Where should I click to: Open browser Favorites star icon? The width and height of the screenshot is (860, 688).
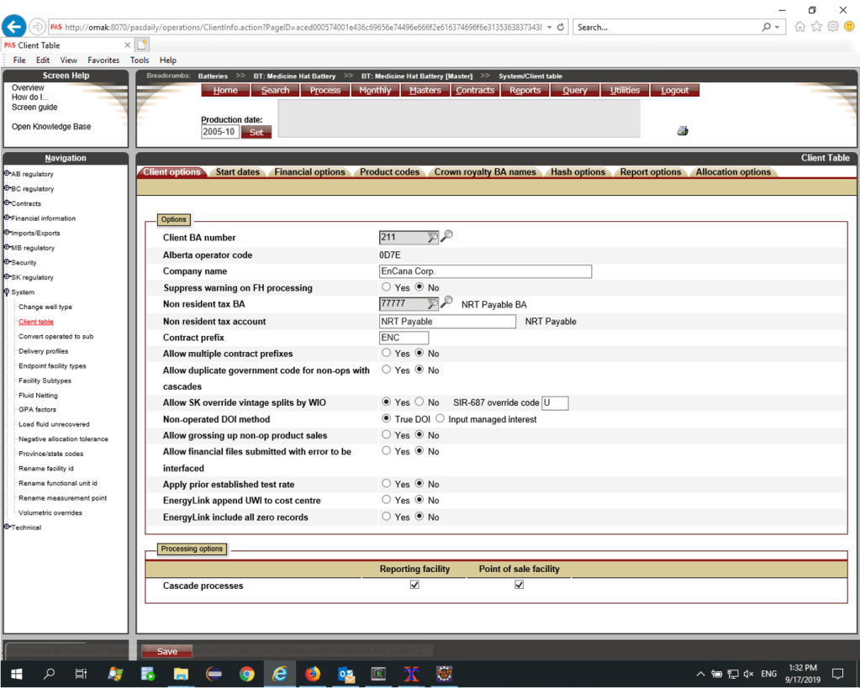816,27
